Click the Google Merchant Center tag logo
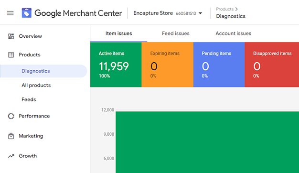Screen dimensions: 299x173 coord(26,13)
